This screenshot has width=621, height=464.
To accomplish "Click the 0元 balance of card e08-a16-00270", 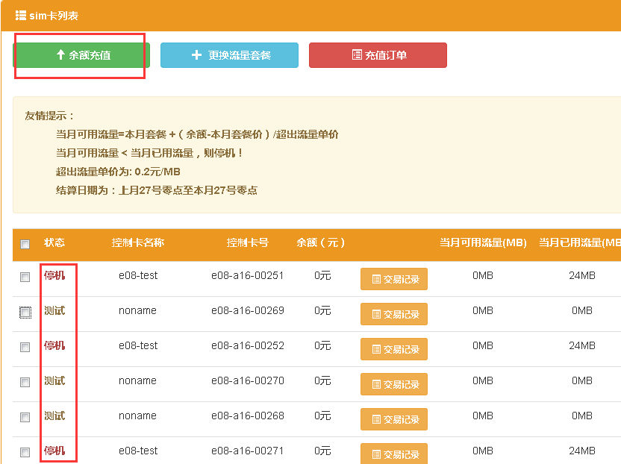I will pos(322,380).
